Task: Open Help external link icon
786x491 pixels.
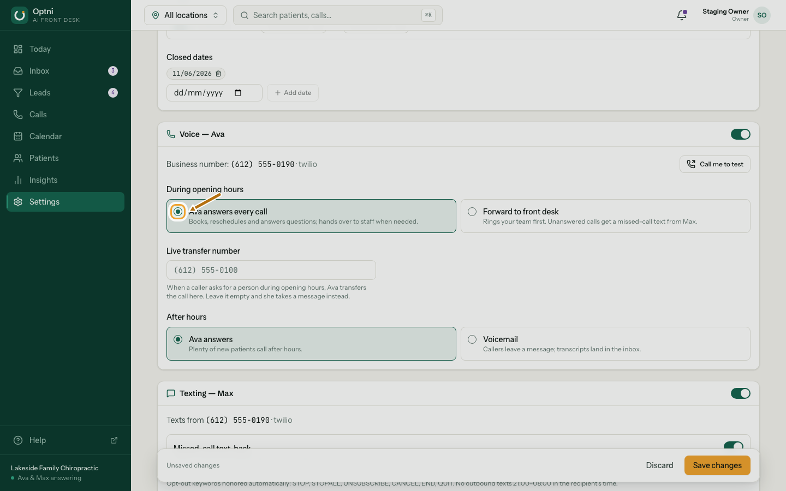Action: coord(114,440)
